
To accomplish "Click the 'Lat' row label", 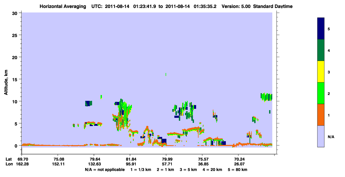I will pyautogui.click(x=9, y=159).
